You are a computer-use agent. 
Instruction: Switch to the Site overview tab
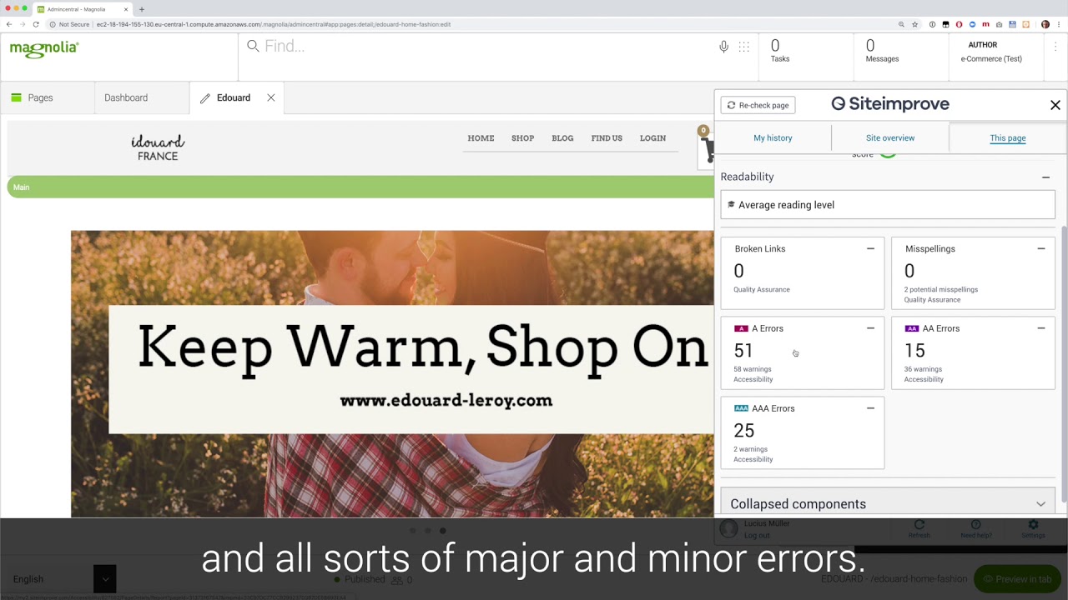click(890, 138)
